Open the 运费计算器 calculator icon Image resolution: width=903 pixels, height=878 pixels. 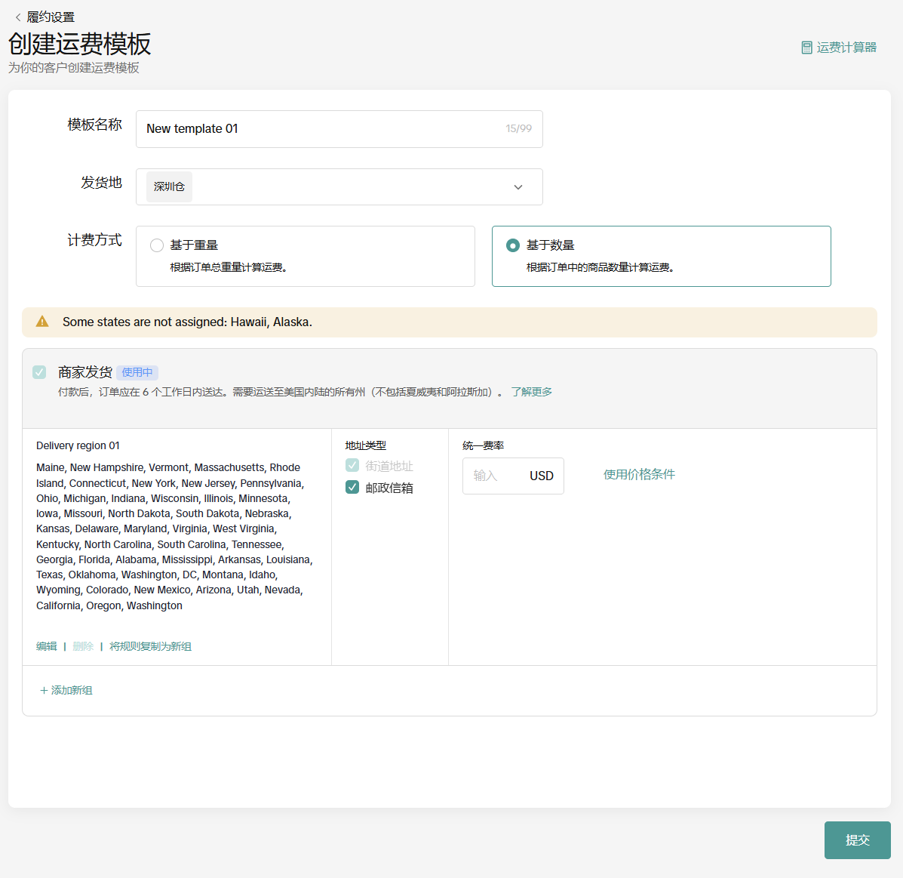pyautogui.click(x=806, y=48)
